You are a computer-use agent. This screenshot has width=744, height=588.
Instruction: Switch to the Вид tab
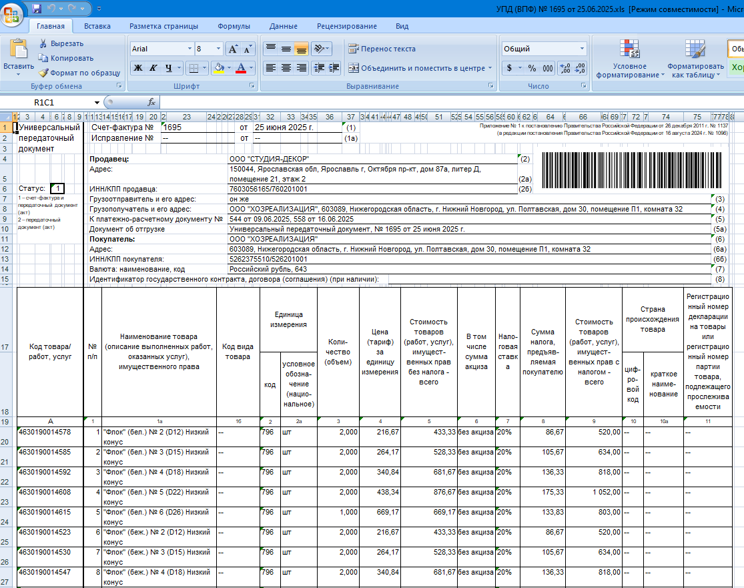(x=402, y=26)
